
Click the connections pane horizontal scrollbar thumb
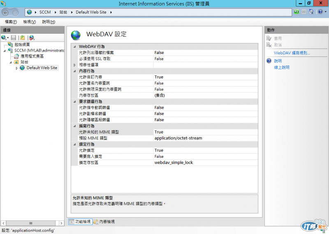tap(30, 223)
